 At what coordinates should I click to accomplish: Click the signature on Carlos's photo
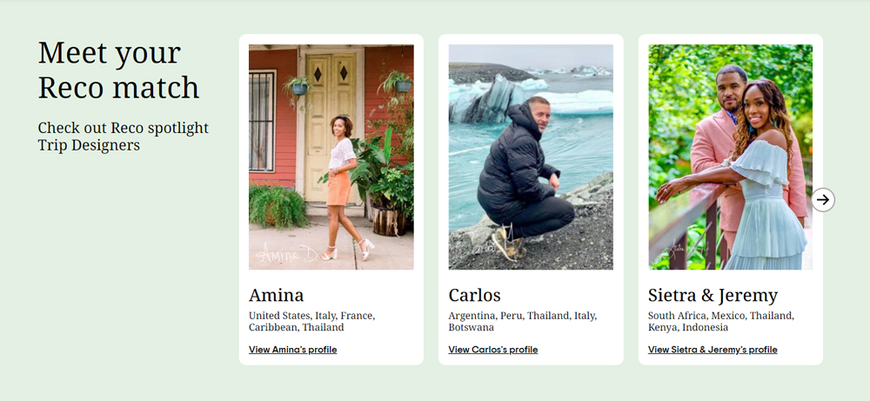(x=498, y=244)
